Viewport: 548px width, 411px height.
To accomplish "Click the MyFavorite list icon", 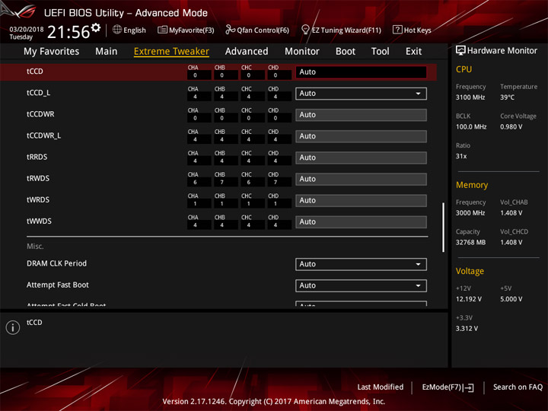I will (x=162, y=30).
